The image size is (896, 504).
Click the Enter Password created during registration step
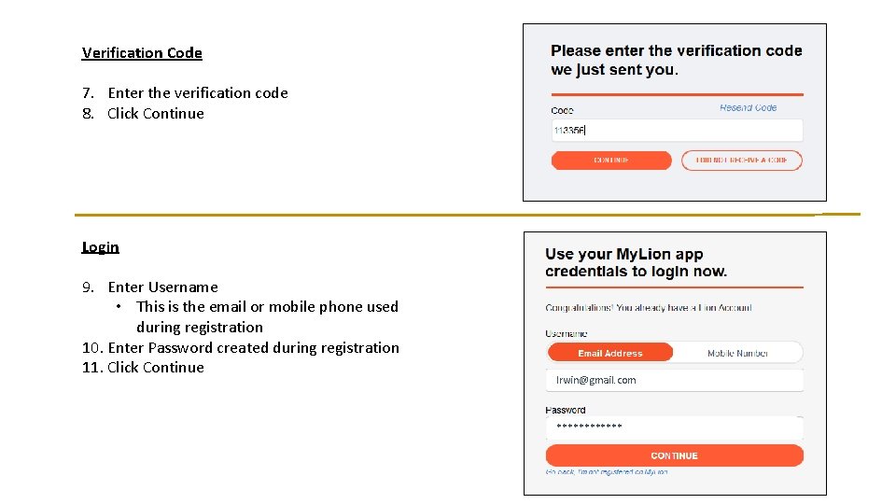pyautogui.click(x=253, y=347)
